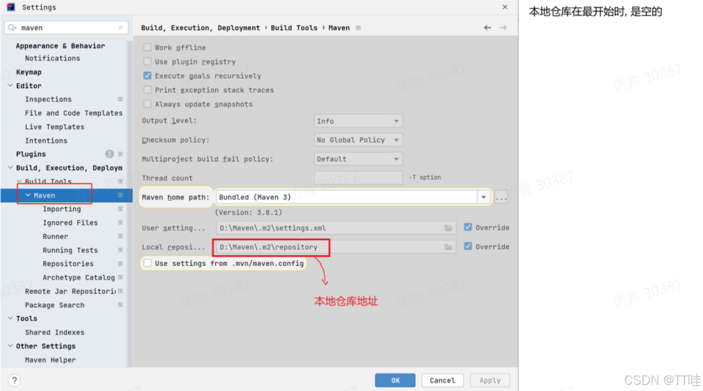Open help with the question mark button
The height and width of the screenshot is (391, 703).
tap(15, 380)
